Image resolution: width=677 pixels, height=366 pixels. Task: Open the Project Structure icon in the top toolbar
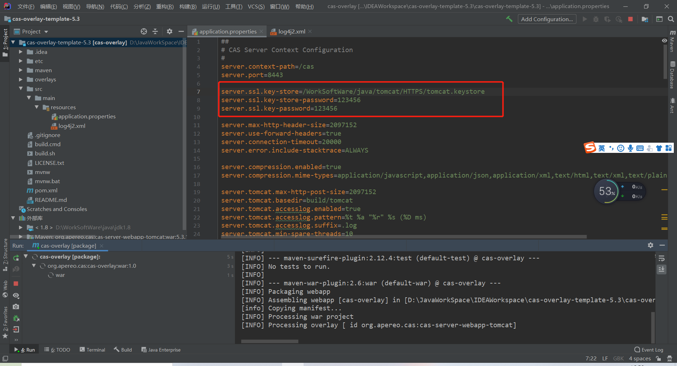point(645,19)
